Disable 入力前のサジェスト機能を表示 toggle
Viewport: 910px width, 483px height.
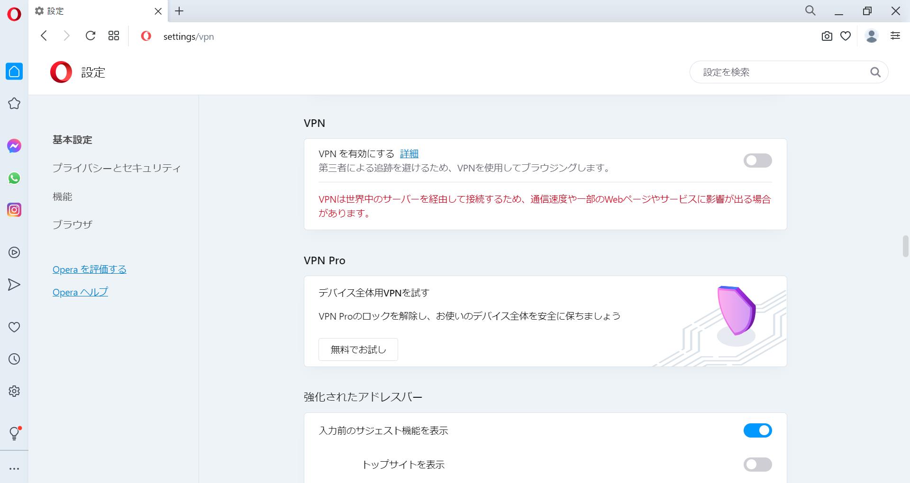757,430
